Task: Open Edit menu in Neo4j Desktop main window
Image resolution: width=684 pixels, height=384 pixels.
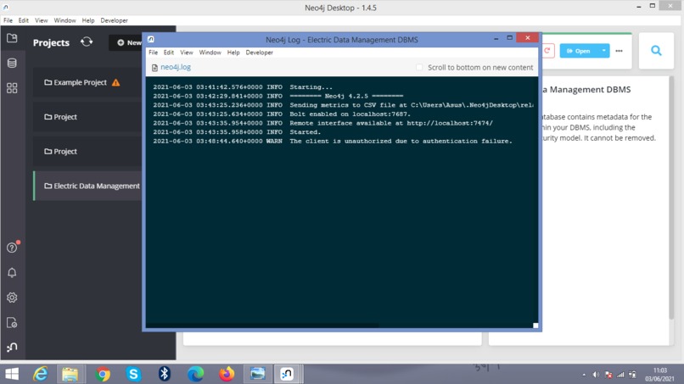Action: pos(24,20)
